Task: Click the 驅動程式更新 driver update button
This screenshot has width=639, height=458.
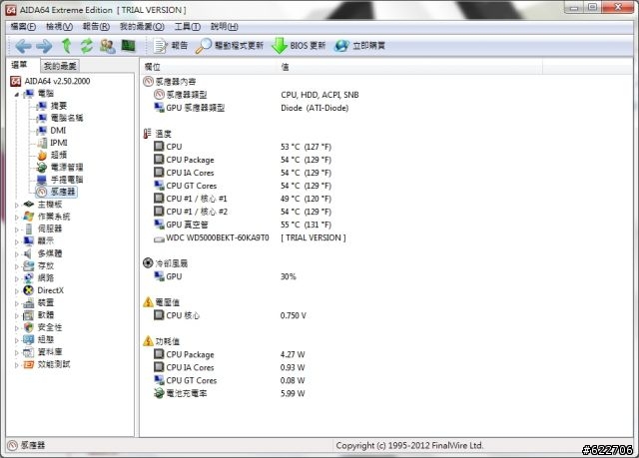Action: [x=230, y=46]
